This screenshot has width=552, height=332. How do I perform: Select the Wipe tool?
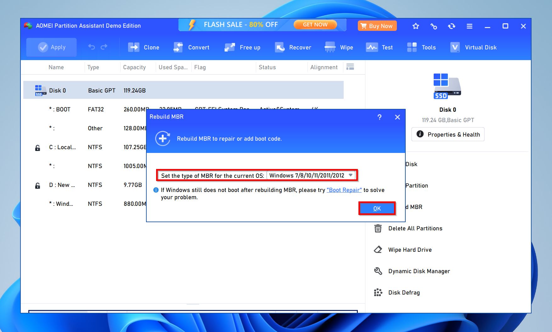(339, 47)
